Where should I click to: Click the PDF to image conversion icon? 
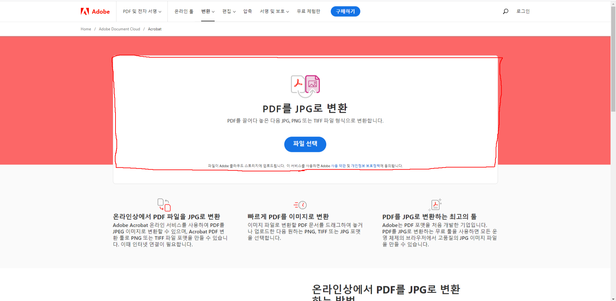(x=305, y=86)
